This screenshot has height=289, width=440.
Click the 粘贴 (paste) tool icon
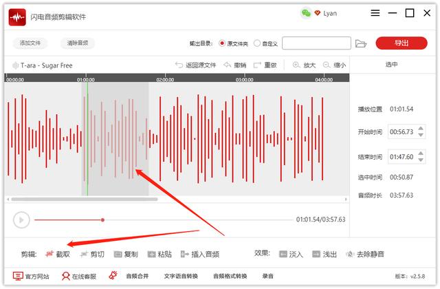(151, 254)
